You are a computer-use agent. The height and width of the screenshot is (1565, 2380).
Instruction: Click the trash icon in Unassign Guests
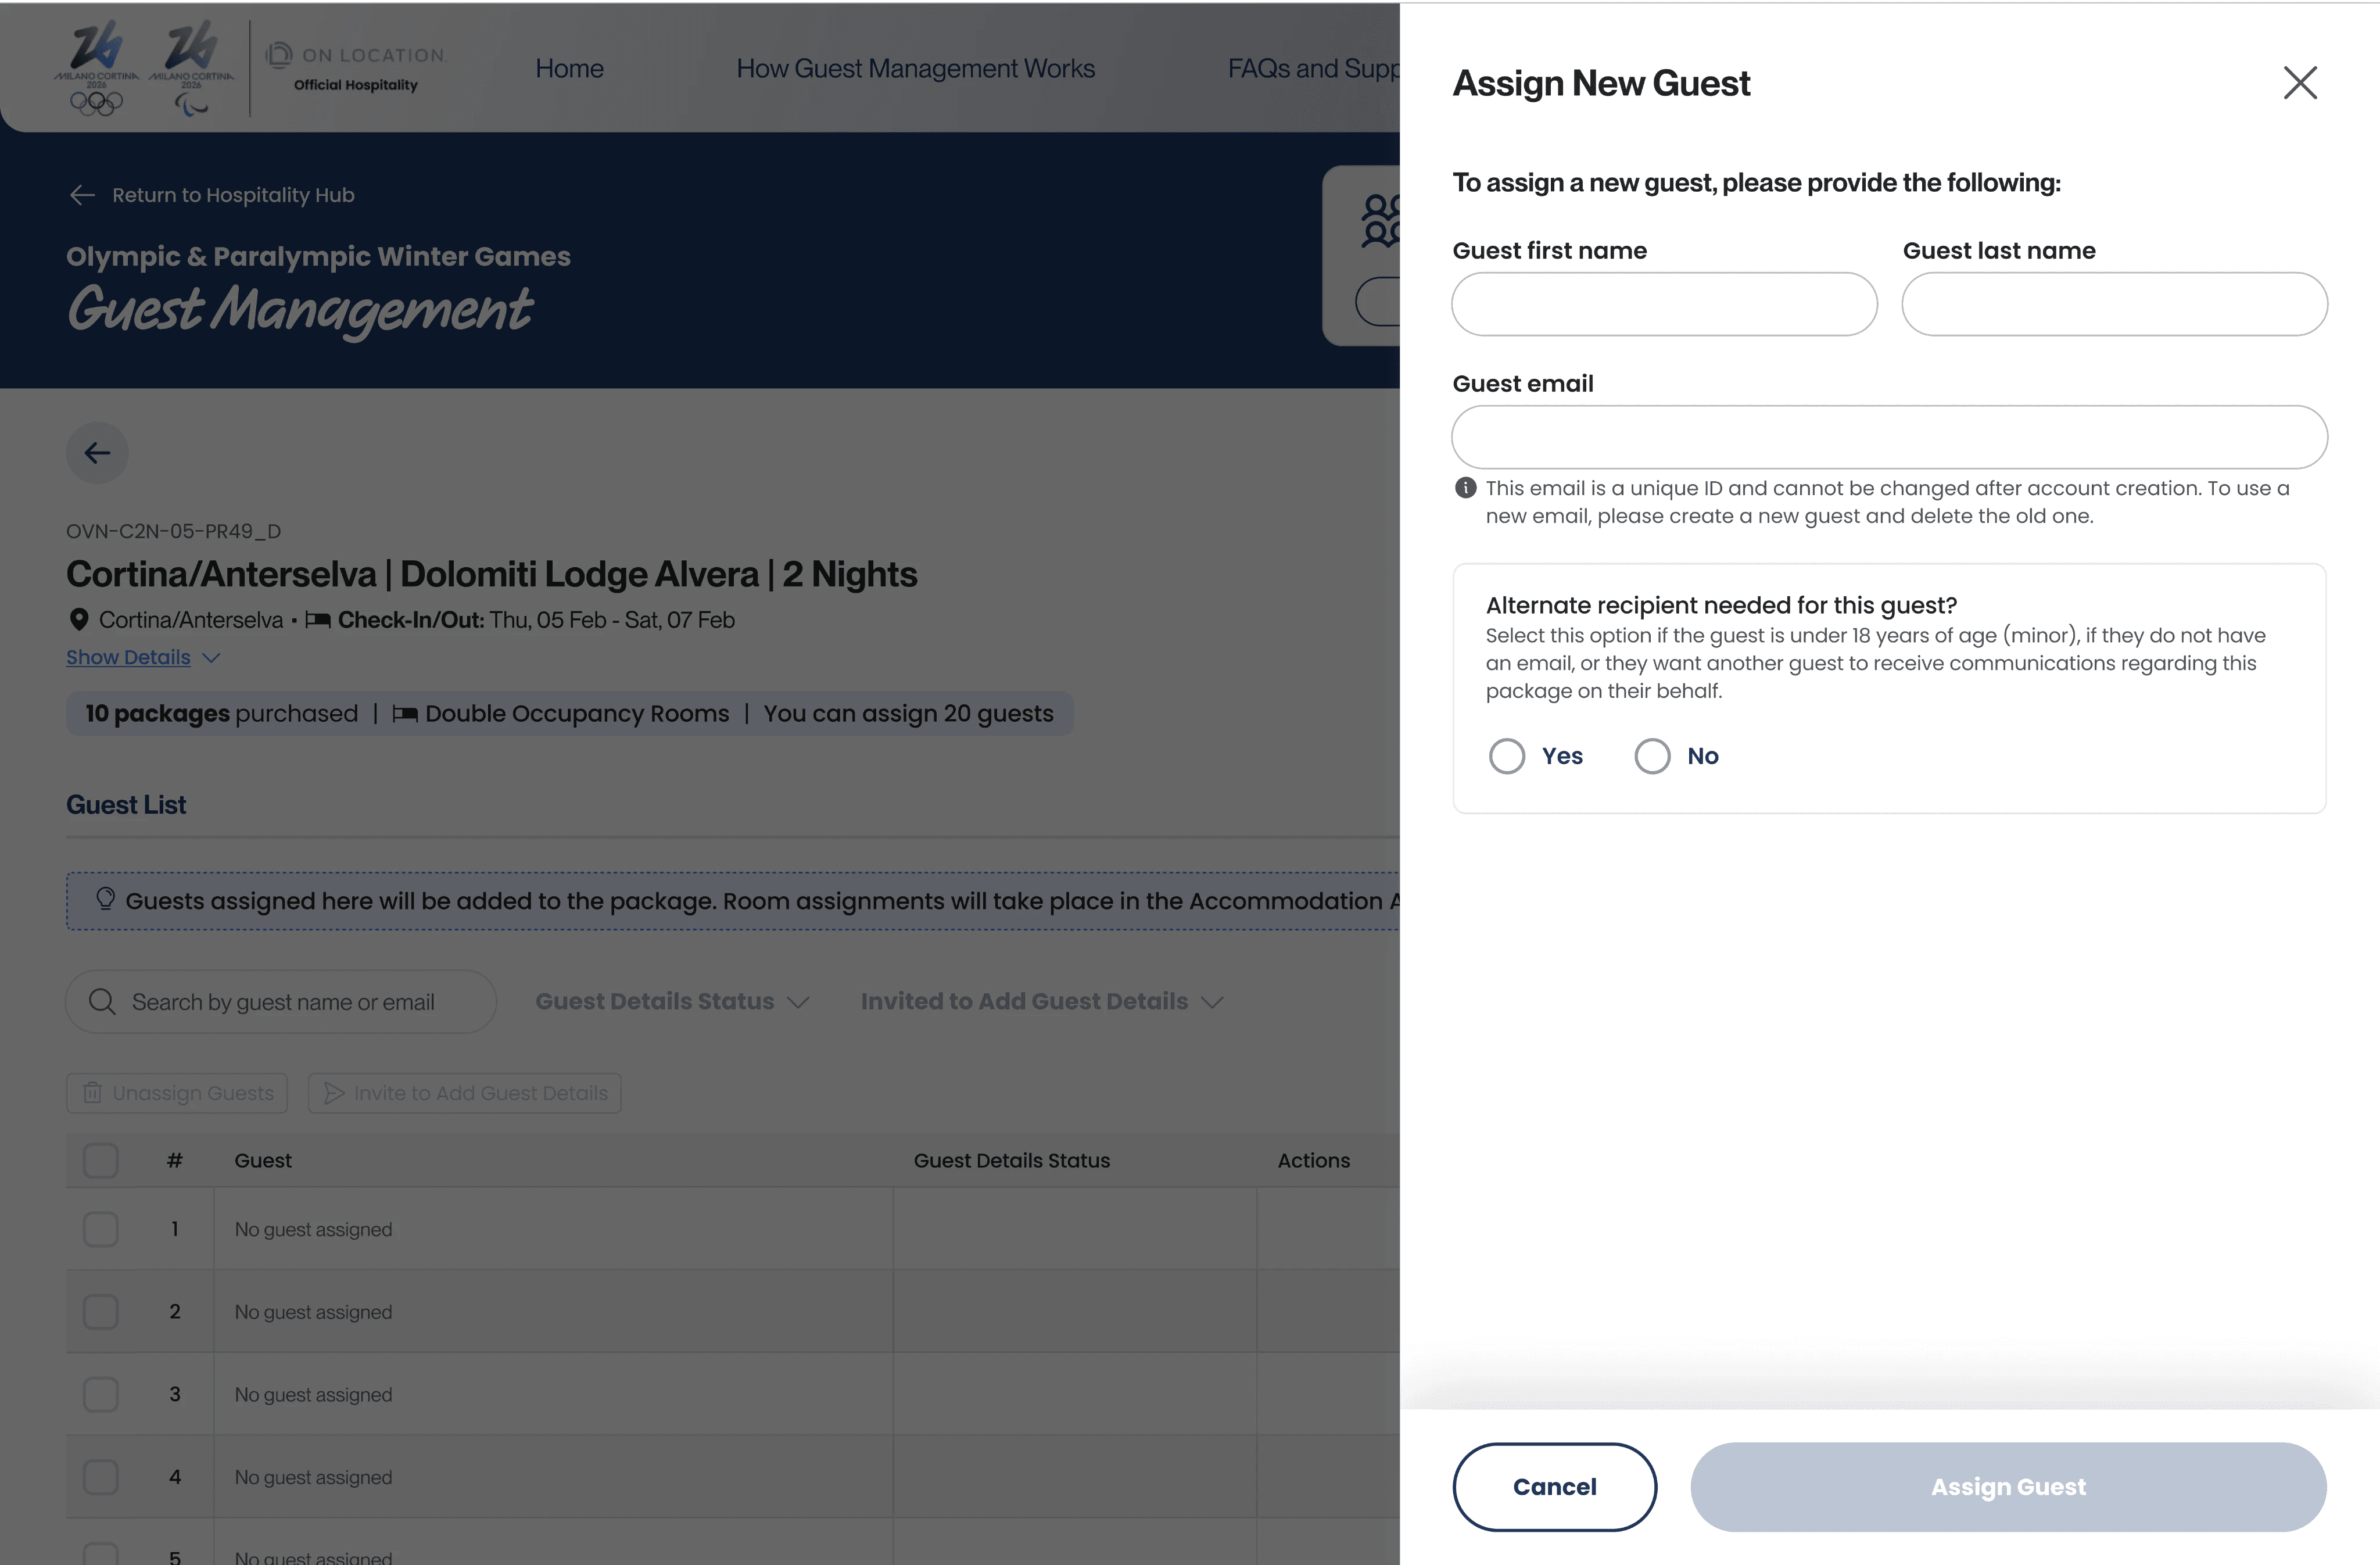click(x=92, y=1093)
